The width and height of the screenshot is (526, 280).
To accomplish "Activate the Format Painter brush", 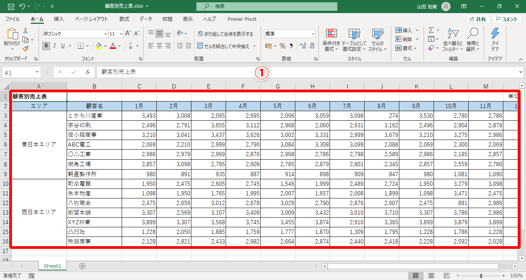I will [25, 48].
